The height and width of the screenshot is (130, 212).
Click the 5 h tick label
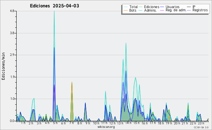click(x=55, y=123)
